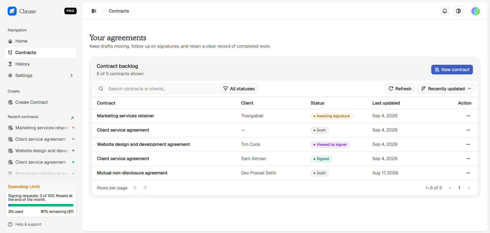This screenshot has height=233, width=490.
Task: Click the Settings gear icon
Action: pos(10,75)
